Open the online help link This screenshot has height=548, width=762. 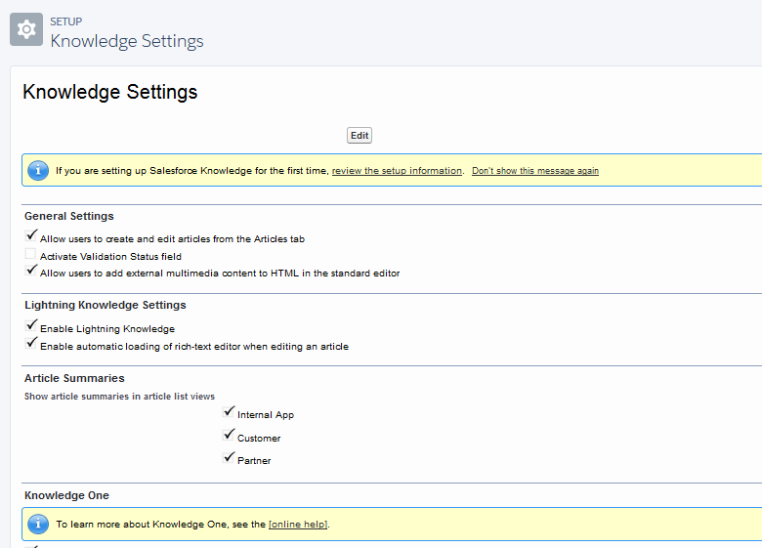(298, 525)
